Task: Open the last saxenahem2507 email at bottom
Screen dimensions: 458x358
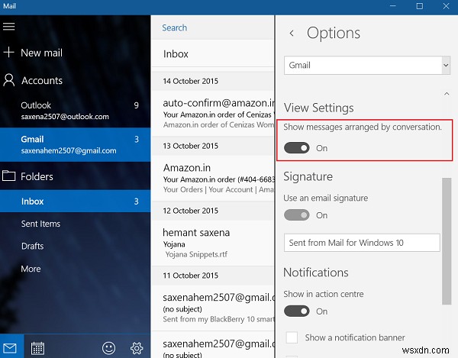Action: pyautogui.click(x=213, y=345)
